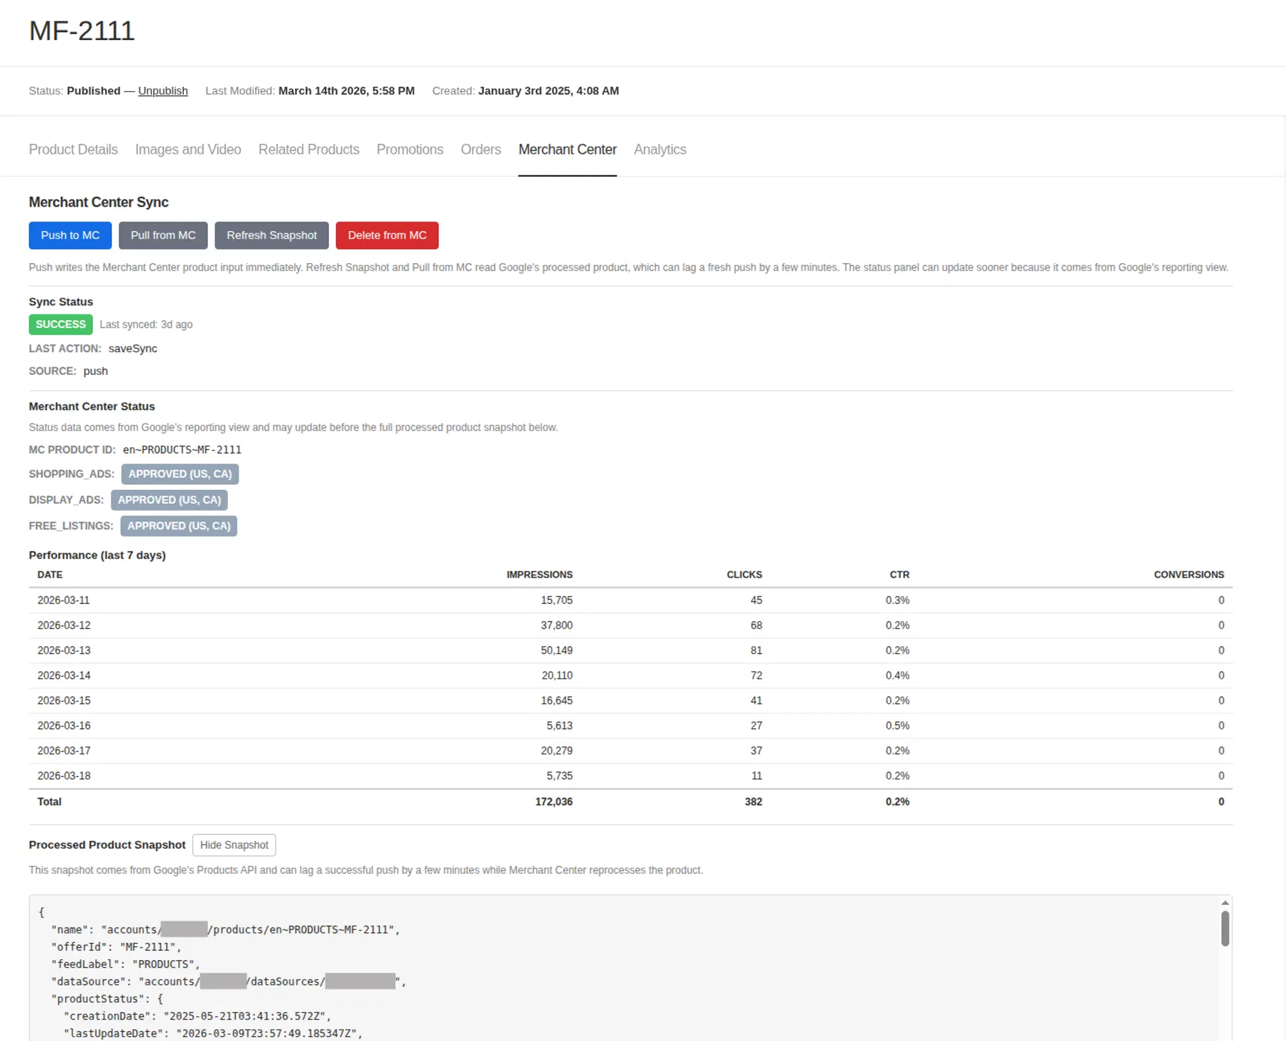View the Related Products tab
Image resolution: width=1286 pixels, height=1041 pixels.
(308, 149)
